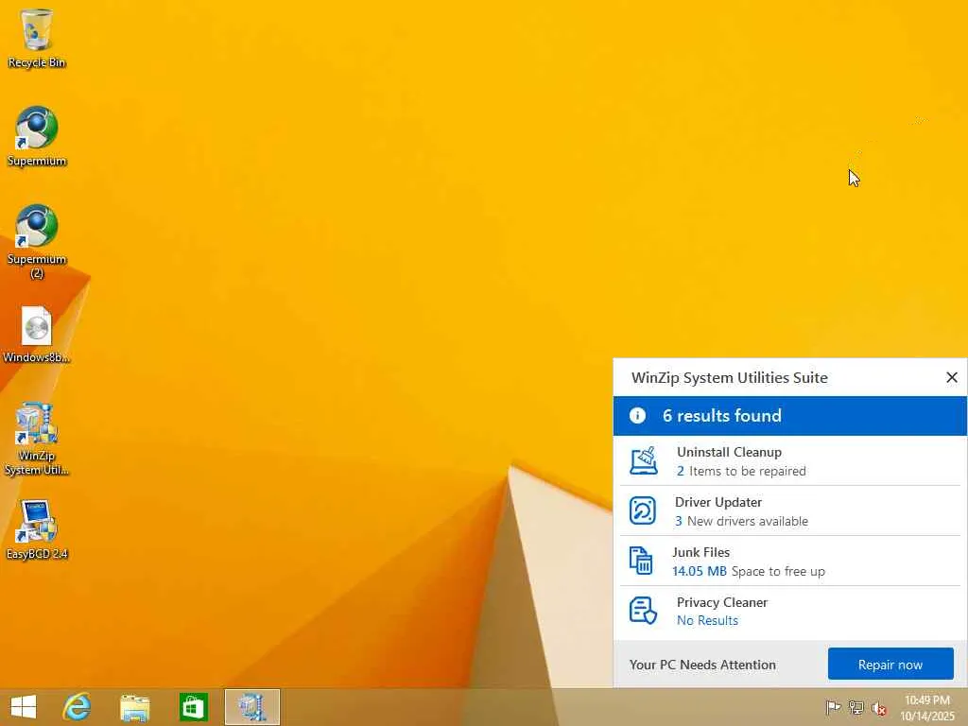Click the Uninstall Cleanup broom icon
This screenshot has height=726, width=968.
643,461
